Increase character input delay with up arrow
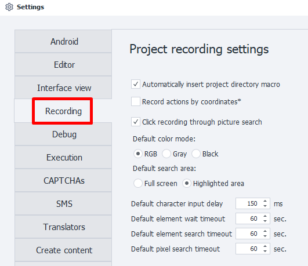Screen dimensions: 308x266 point(265,201)
